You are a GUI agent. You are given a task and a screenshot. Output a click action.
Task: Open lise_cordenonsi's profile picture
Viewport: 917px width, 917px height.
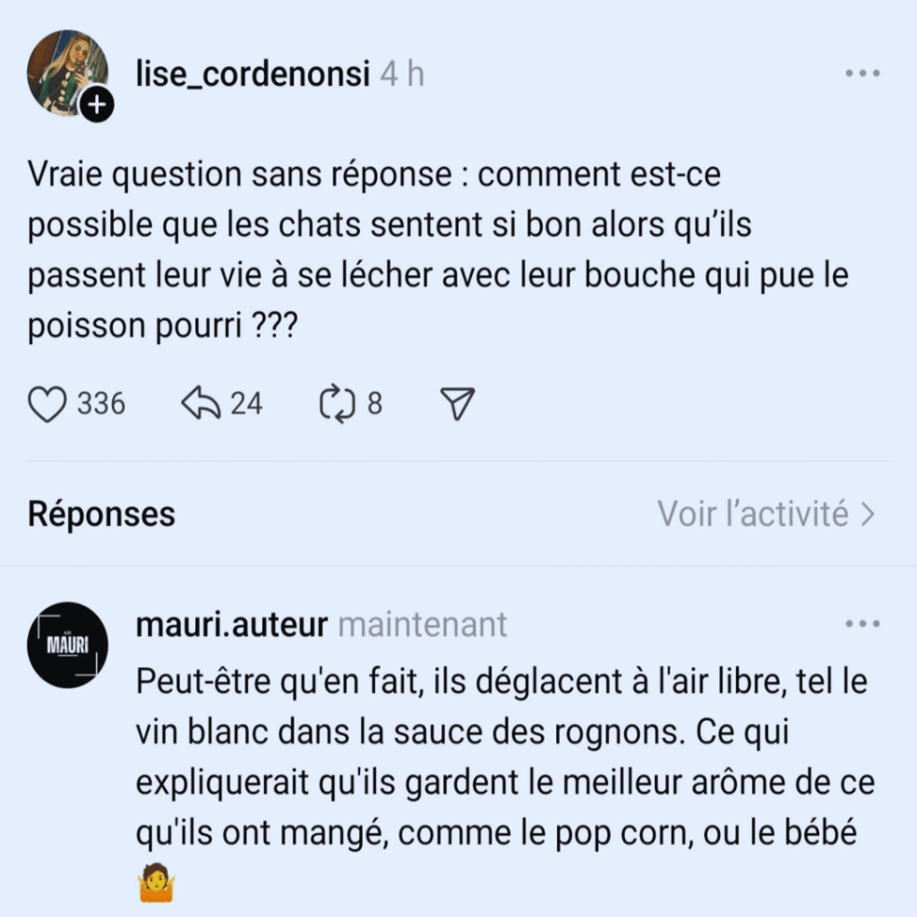[x=64, y=72]
